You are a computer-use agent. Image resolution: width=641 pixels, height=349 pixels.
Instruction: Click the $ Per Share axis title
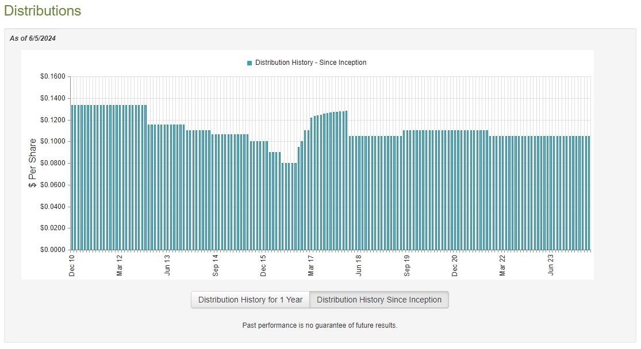point(33,162)
